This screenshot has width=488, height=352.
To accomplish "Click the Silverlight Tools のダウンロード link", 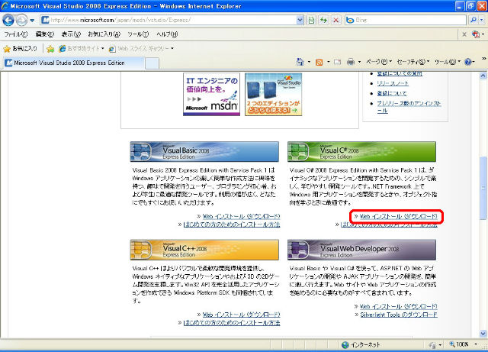I will 399,315.
